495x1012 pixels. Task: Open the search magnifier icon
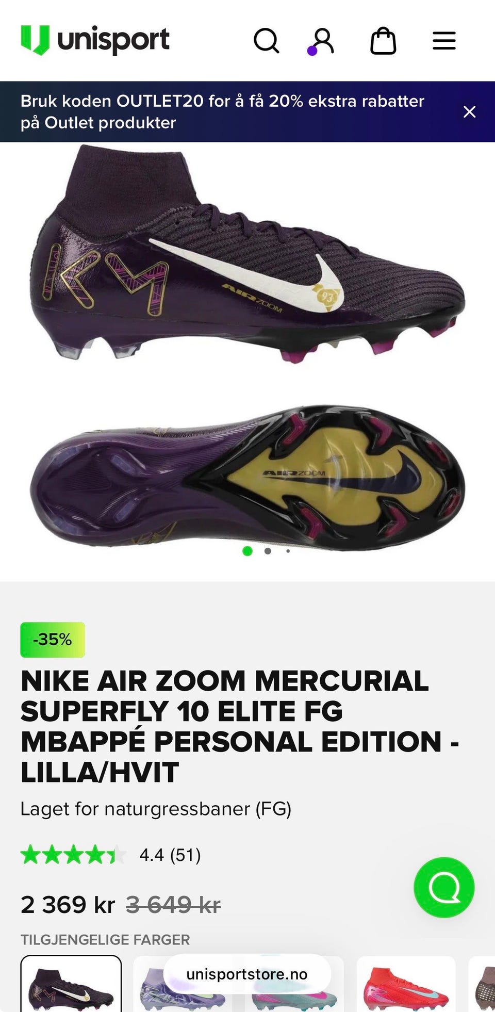267,41
